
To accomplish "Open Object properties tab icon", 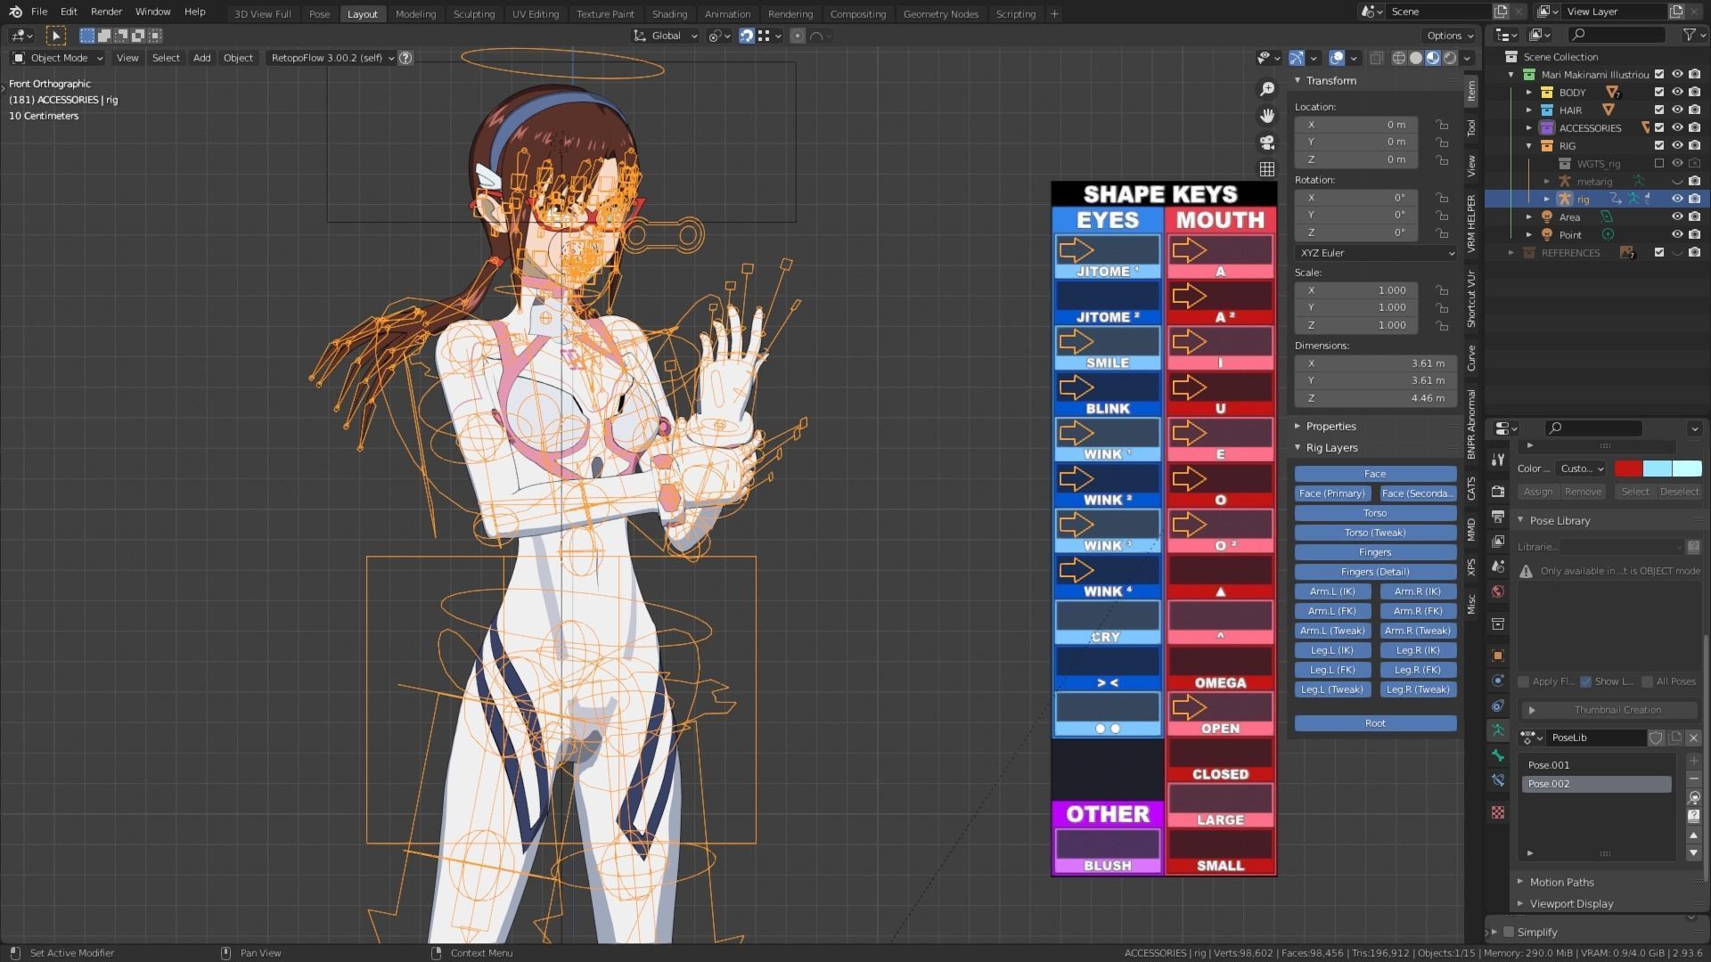I will point(1498,656).
